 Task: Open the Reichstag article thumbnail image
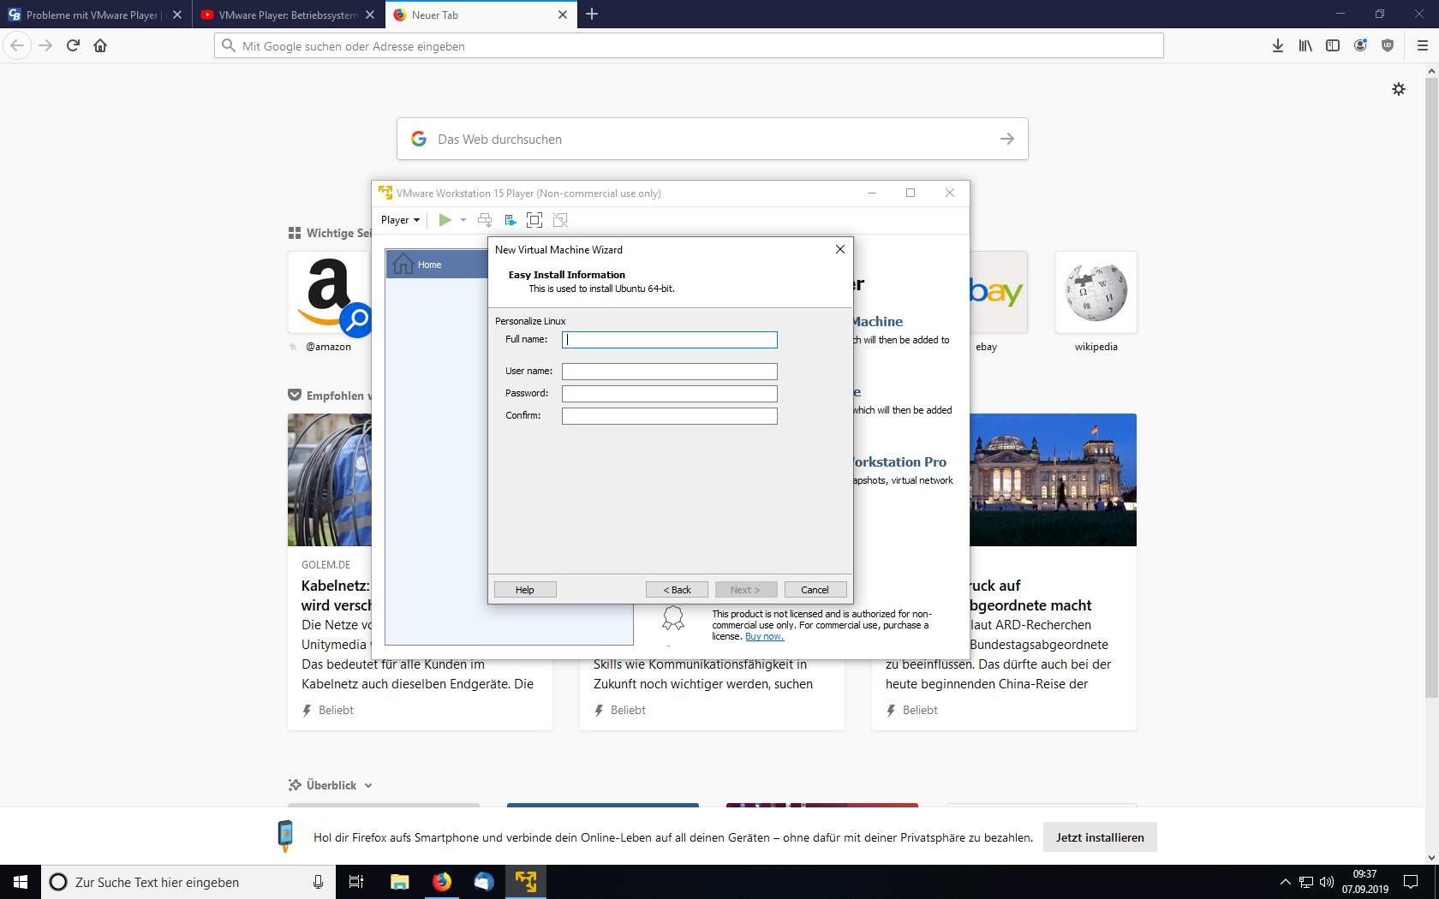point(1053,479)
